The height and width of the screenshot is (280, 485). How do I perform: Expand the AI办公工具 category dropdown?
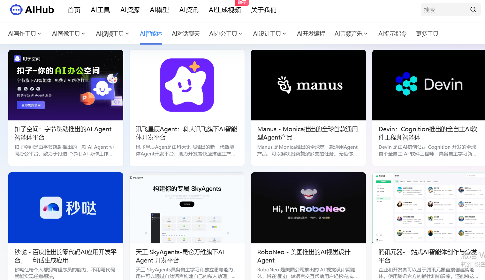point(226,34)
